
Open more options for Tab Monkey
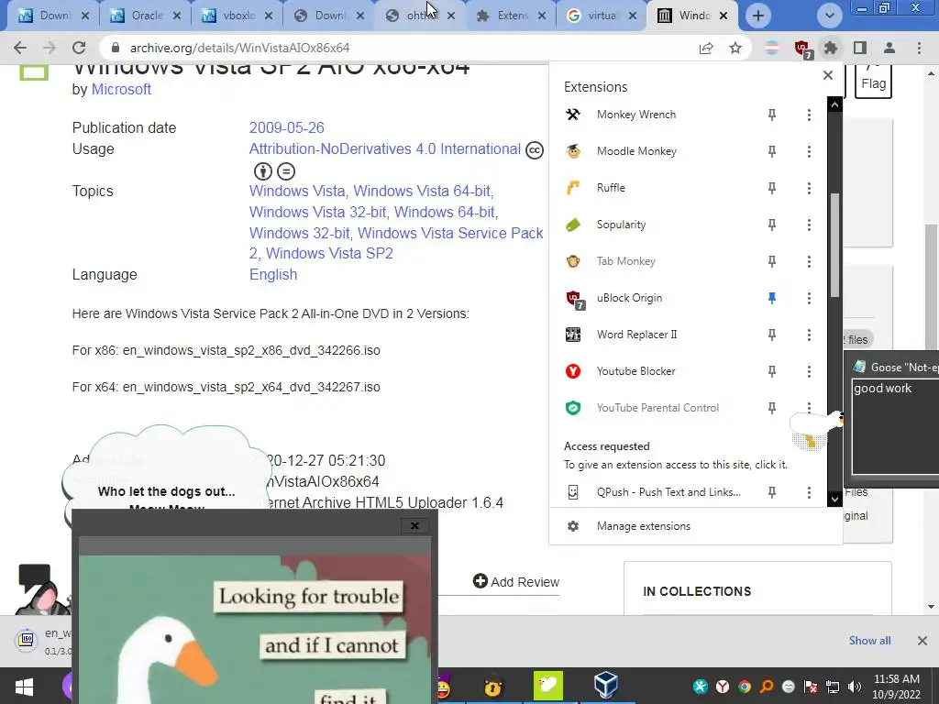click(809, 261)
